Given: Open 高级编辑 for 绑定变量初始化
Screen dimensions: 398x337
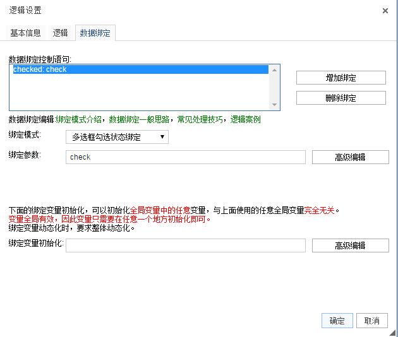Looking at the screenshot, I should point(350,245).
